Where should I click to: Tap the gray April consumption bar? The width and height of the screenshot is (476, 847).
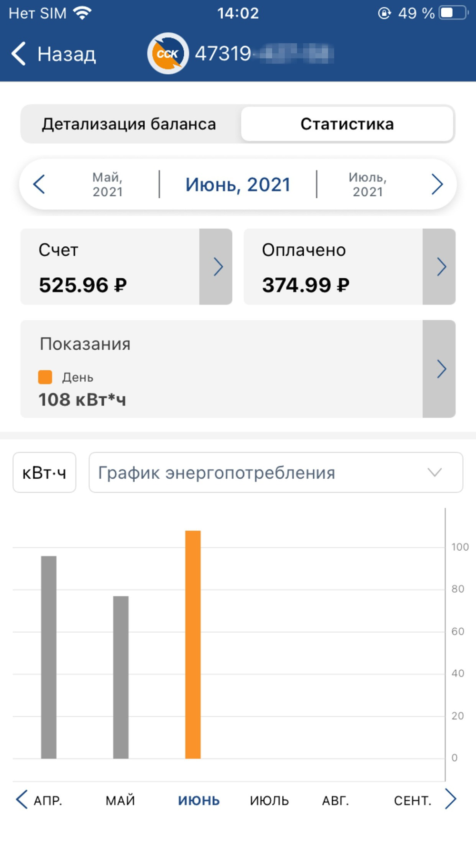[x=49, y=657]
